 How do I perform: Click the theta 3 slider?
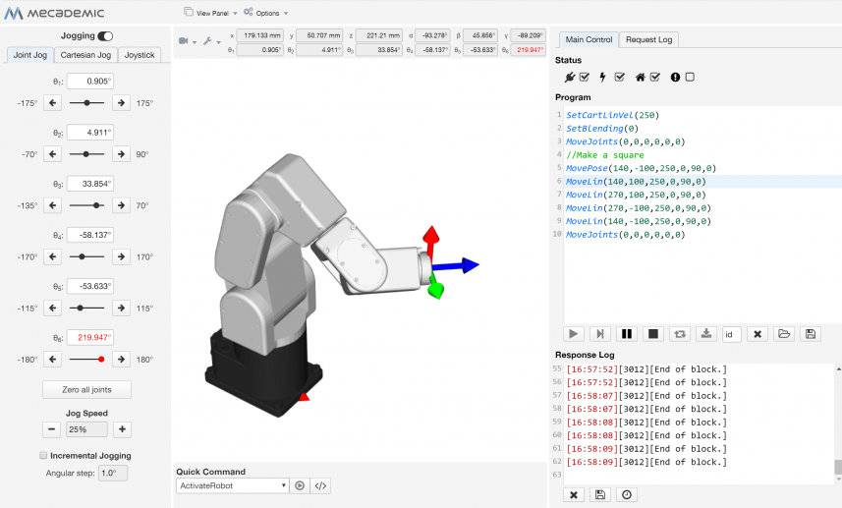[x=86, y=205]
